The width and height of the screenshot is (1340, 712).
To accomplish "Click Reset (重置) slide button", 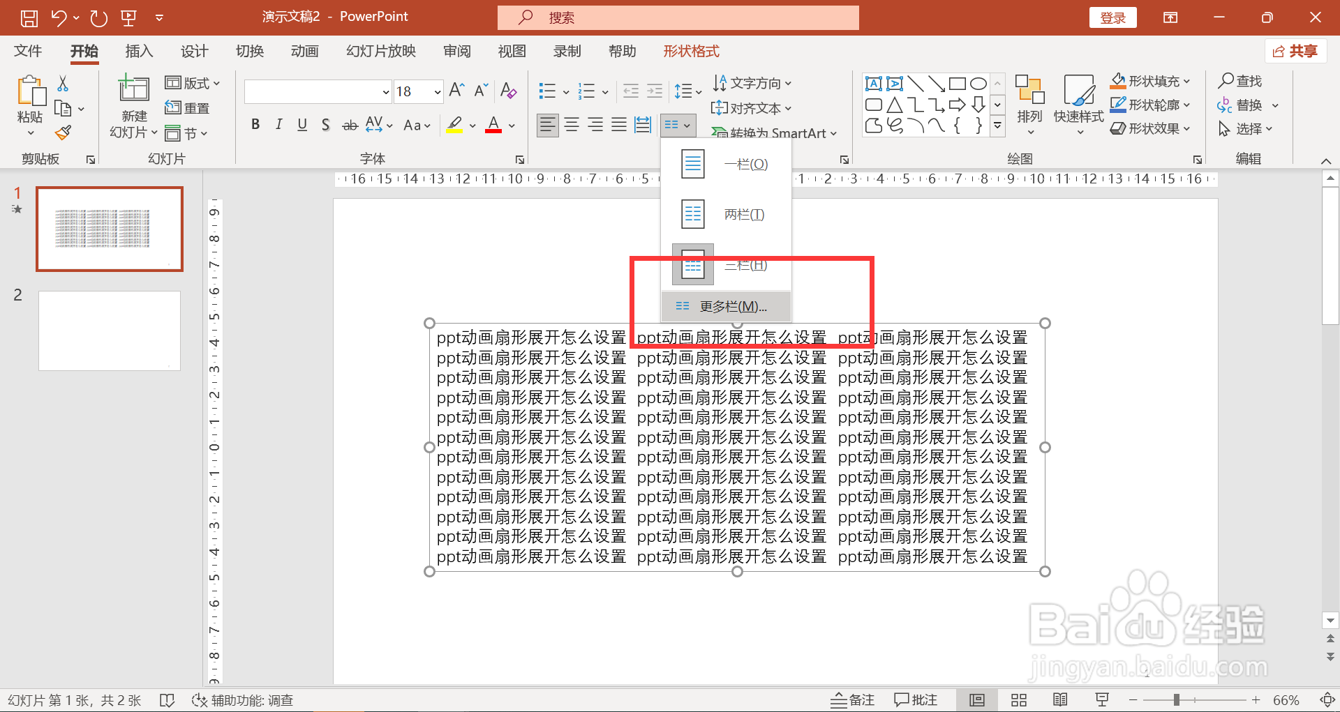I will (187, 108).
